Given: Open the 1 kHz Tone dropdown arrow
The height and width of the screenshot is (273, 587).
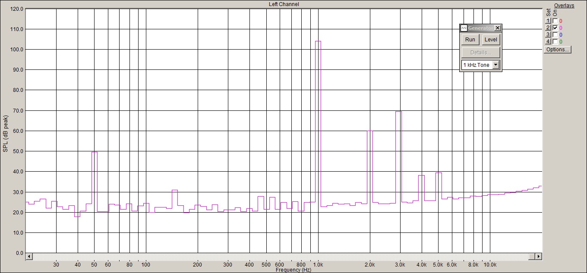Looking at the screenshot, I should (496, 65).
